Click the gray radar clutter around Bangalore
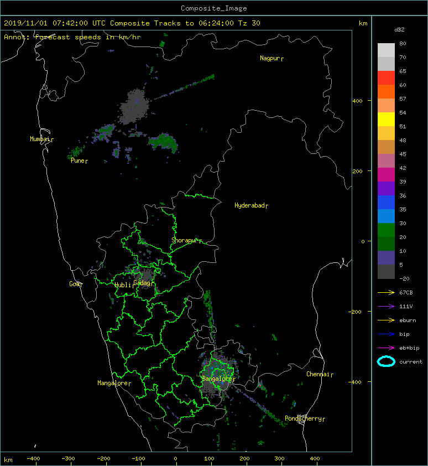 218,374
